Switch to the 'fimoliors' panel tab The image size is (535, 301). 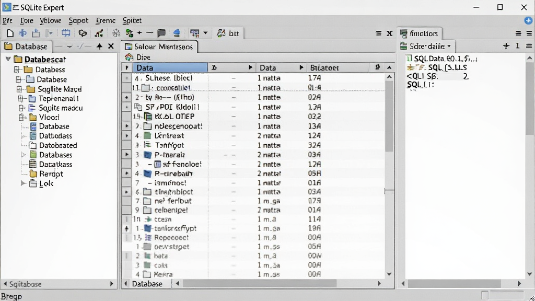click(420, 33)
